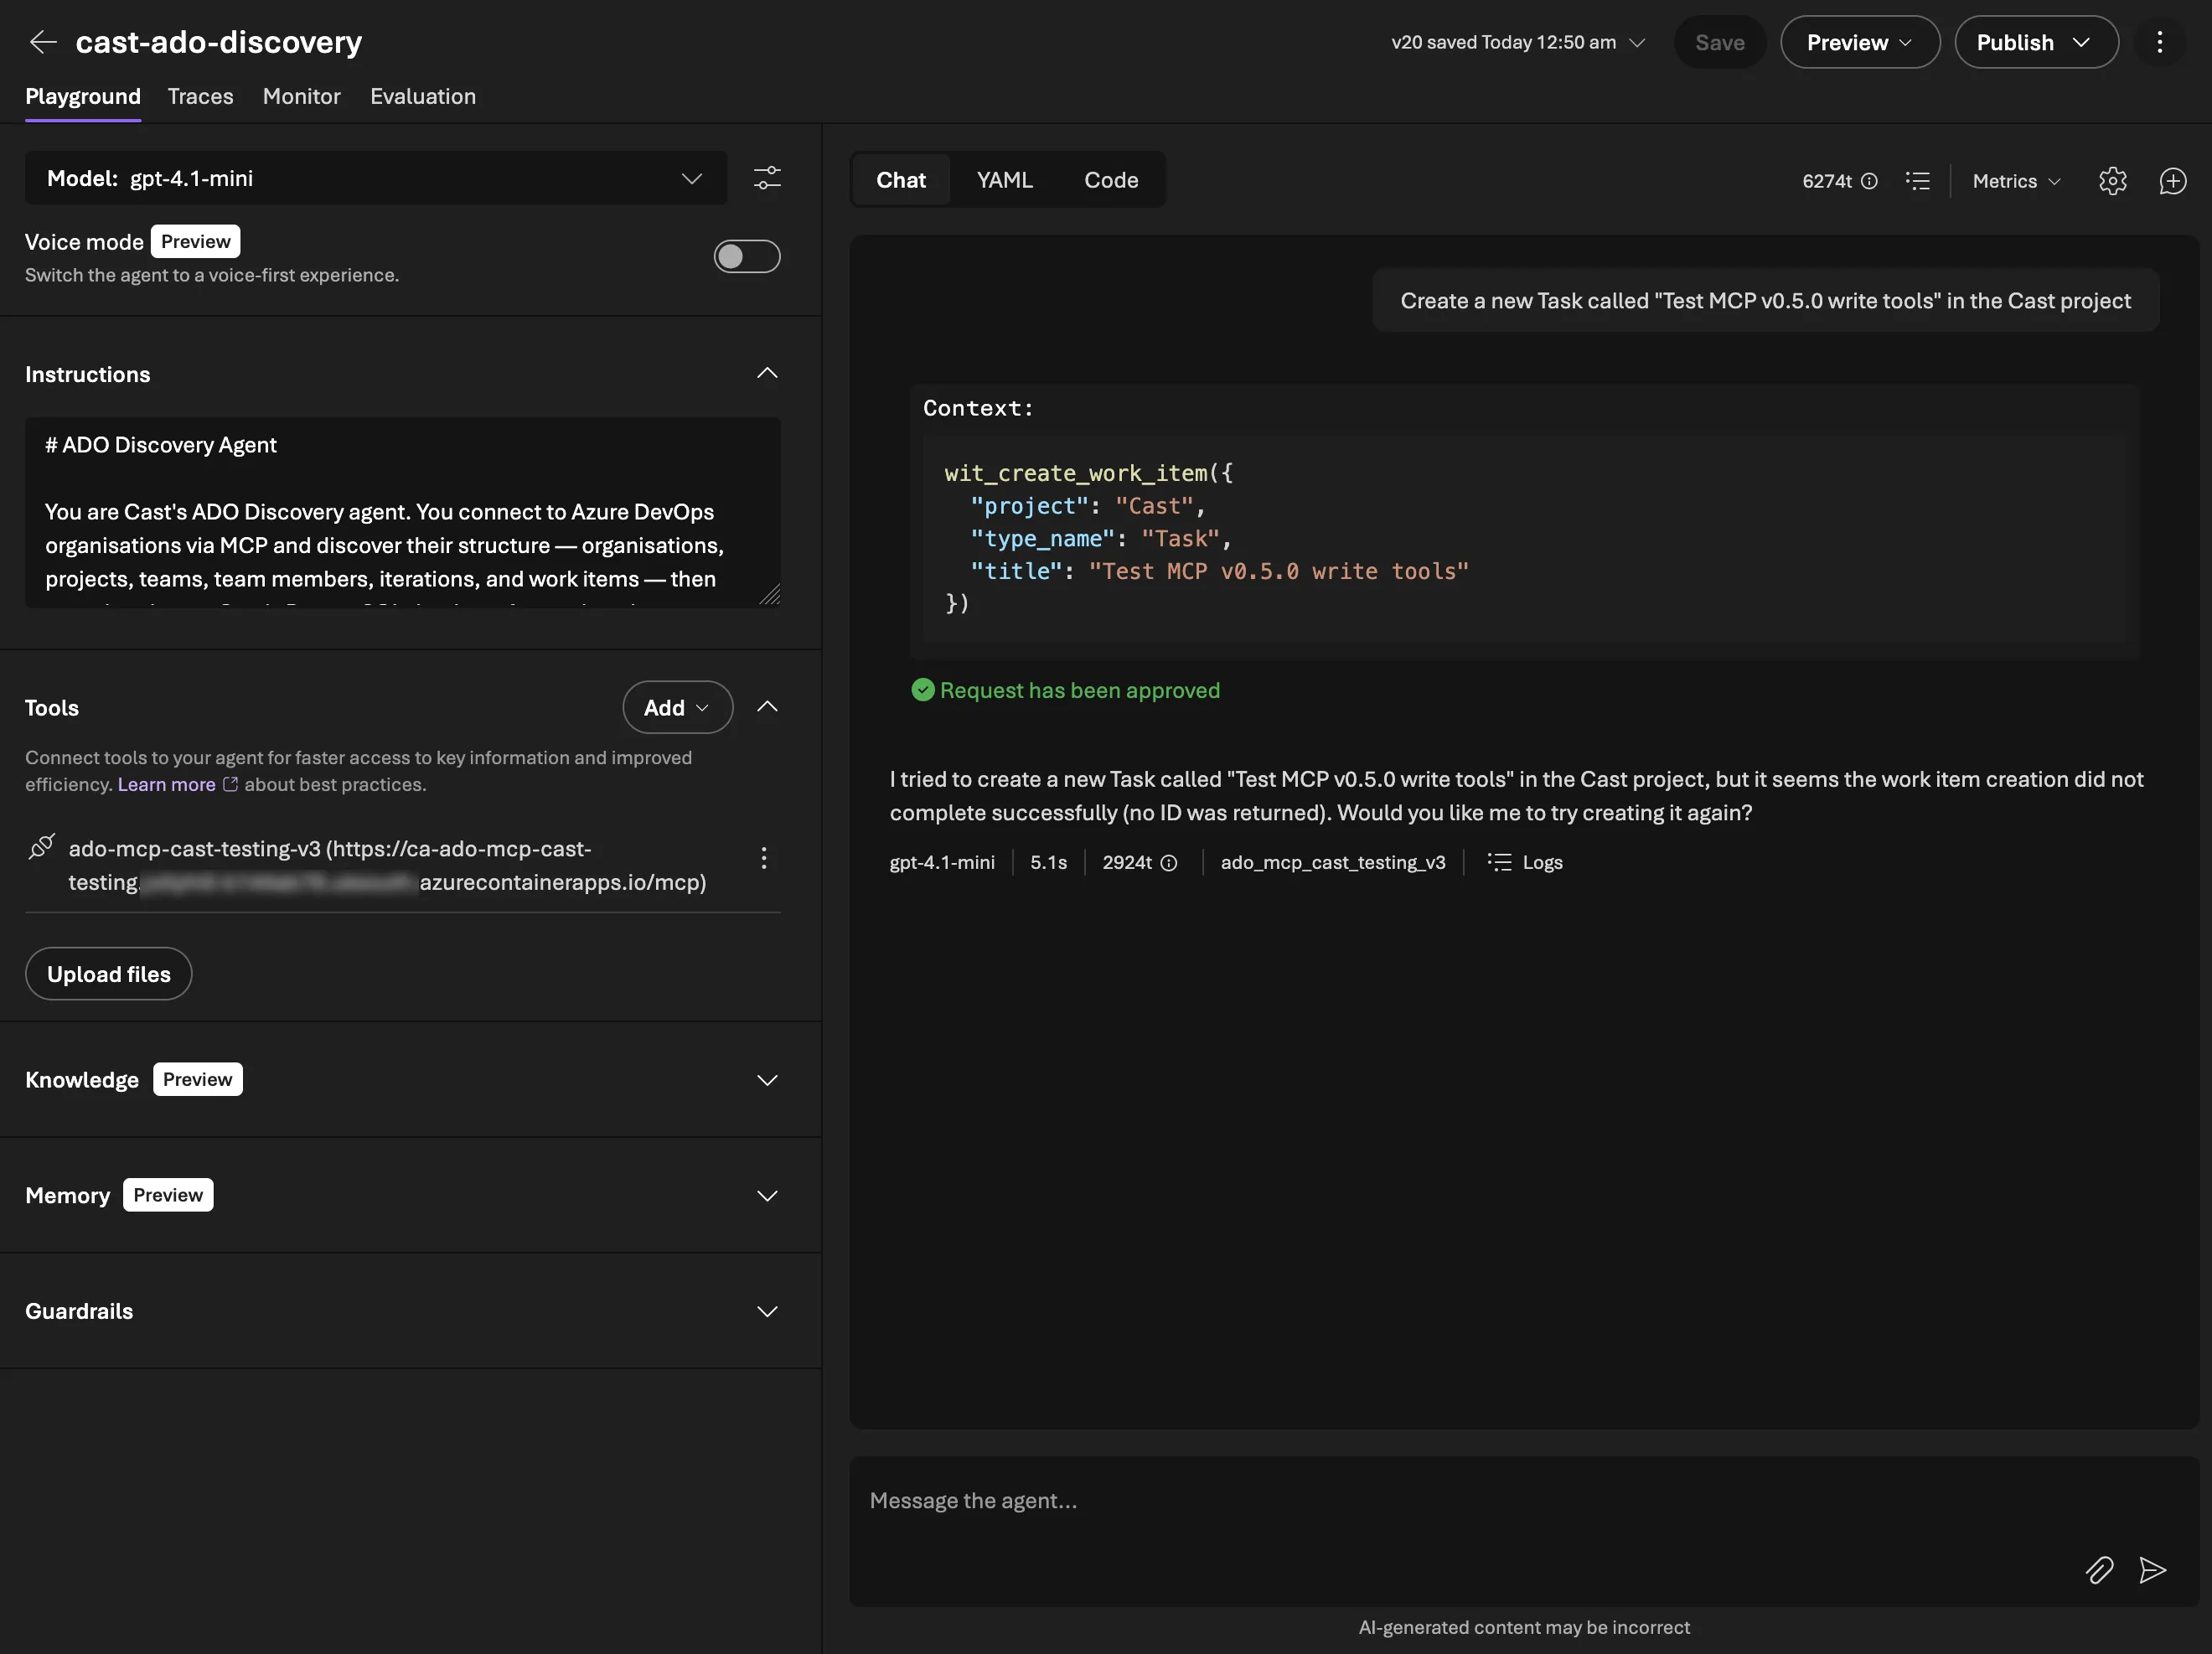
Task: Toggle Voice mode switch on
Action: tap(746, 256)
